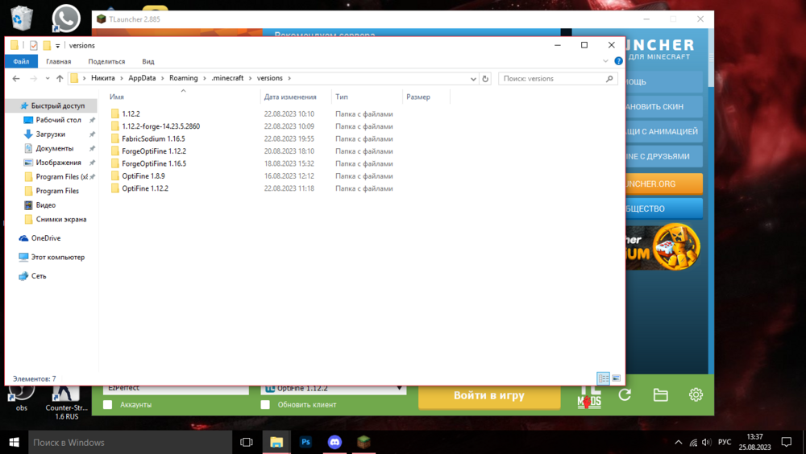Click new folder icon in title bar
This screenshot has width=806, height=454.
click(x=47, y=46)
